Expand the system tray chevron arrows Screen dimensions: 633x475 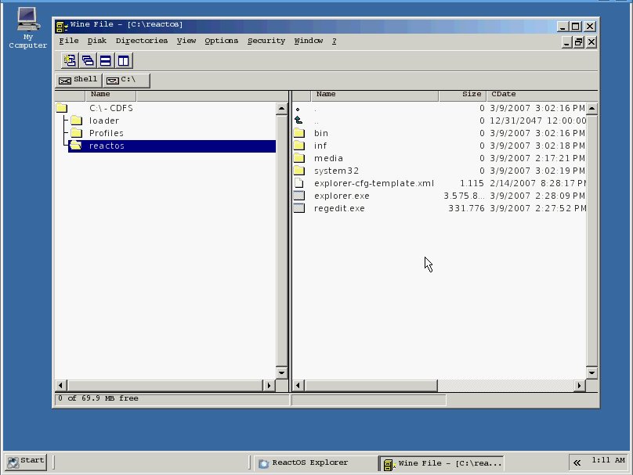577,462
